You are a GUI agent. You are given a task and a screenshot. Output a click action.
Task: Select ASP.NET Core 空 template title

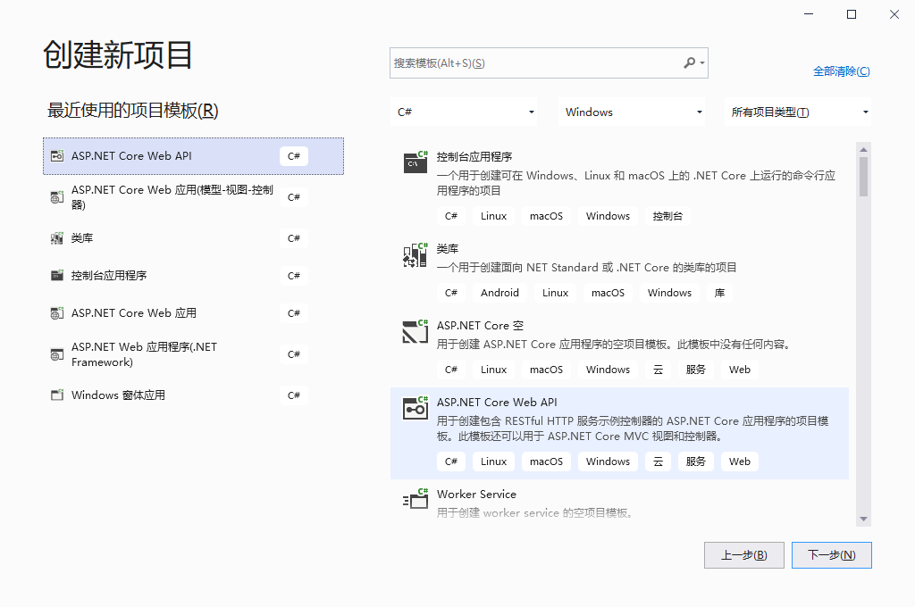(480, 325)
